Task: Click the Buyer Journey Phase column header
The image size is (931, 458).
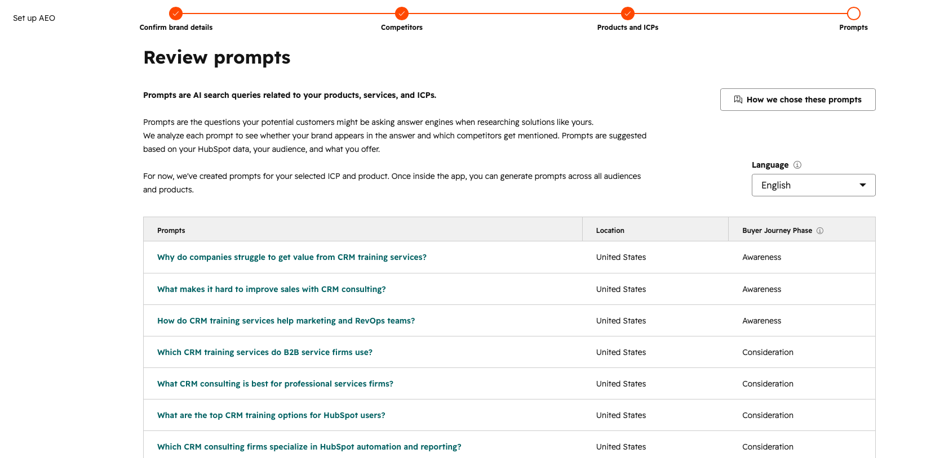Action: click(802, 230)
